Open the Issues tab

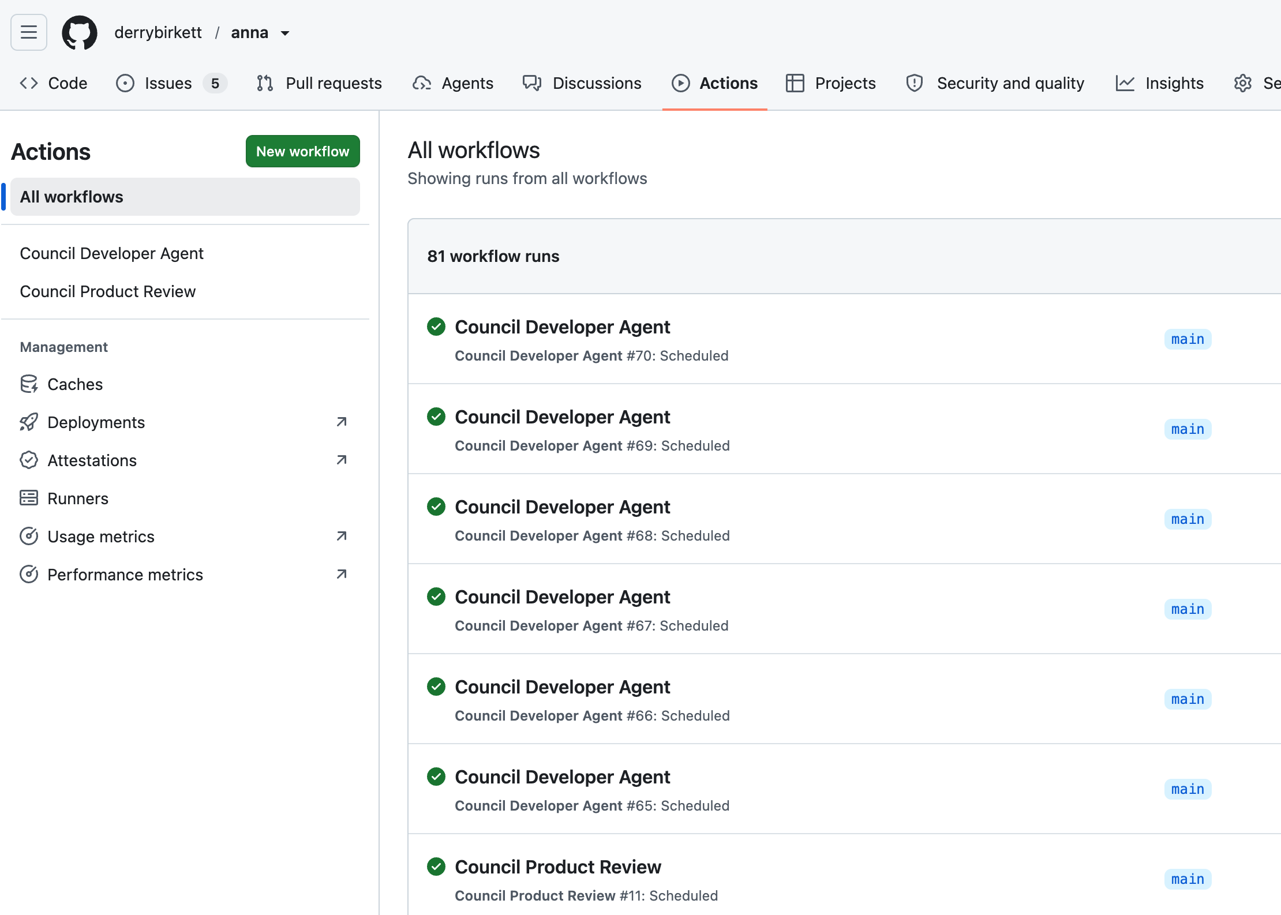[171, 83]
